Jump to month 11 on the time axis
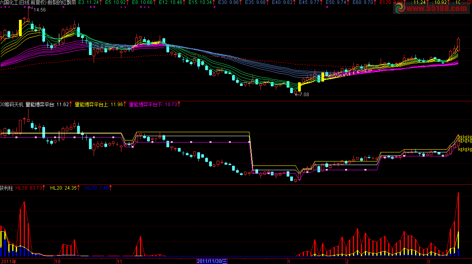472x264 pixels. pos(119,261)
